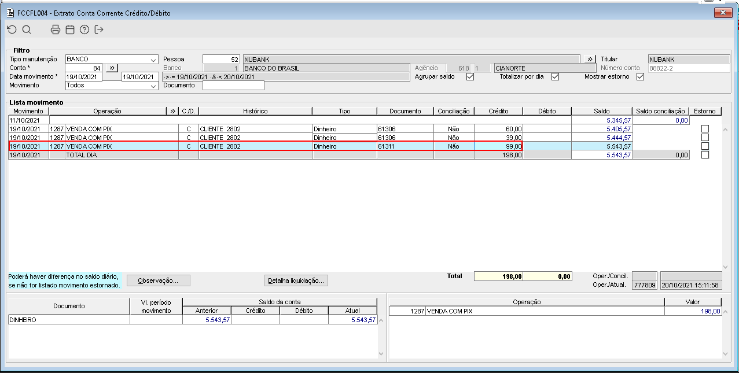The width and height of the screenshot is (739, 373).
Task: Open the Tipo manutenção dropdown
Action: coord(153,60)
